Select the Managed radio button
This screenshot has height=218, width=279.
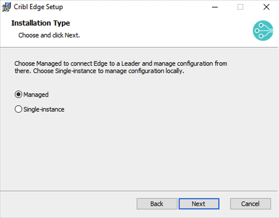[x=18, y=94]
